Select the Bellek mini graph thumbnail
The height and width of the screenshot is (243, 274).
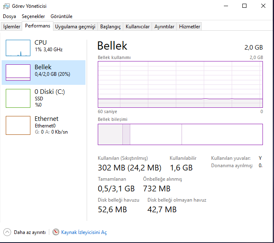click(18, 73)
